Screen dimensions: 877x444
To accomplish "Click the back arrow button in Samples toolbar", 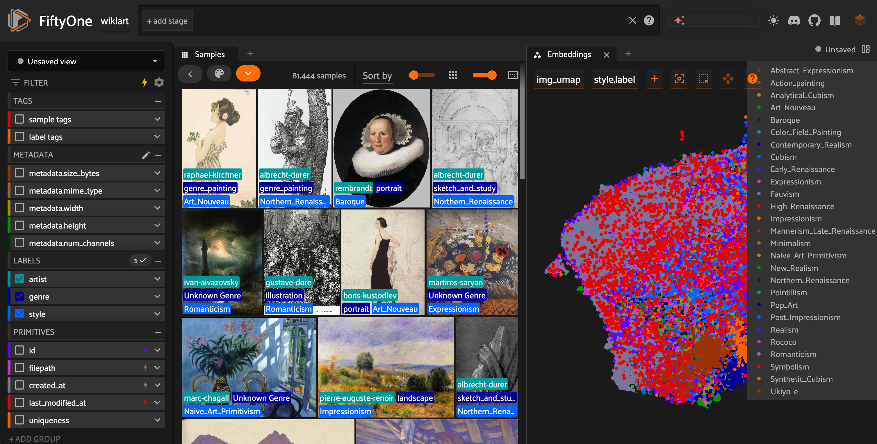I will click(190, 74).
